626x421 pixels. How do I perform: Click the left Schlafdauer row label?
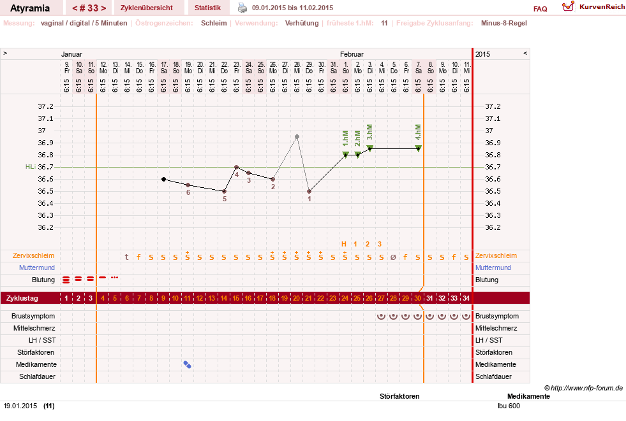tap(37, 376)
